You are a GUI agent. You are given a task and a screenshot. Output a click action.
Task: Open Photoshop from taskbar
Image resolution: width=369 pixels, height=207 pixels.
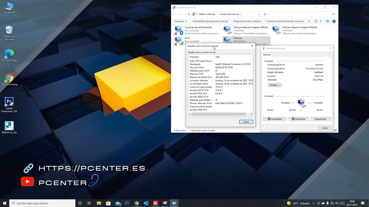coord(127,203)
